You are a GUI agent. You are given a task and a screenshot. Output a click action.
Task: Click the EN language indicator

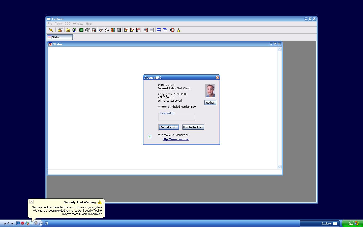[x=46, y=223]
